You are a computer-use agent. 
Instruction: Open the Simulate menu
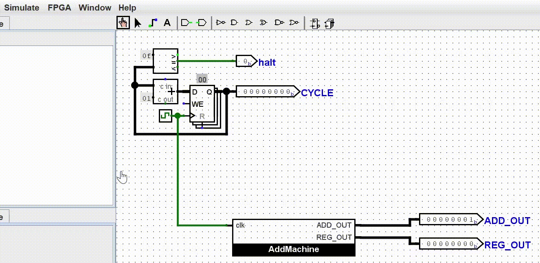(22, 7)
